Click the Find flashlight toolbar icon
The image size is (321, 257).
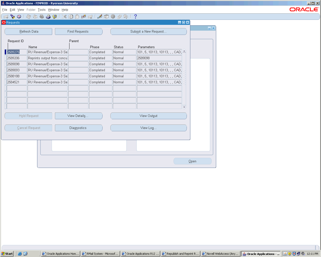click(13, 17)
